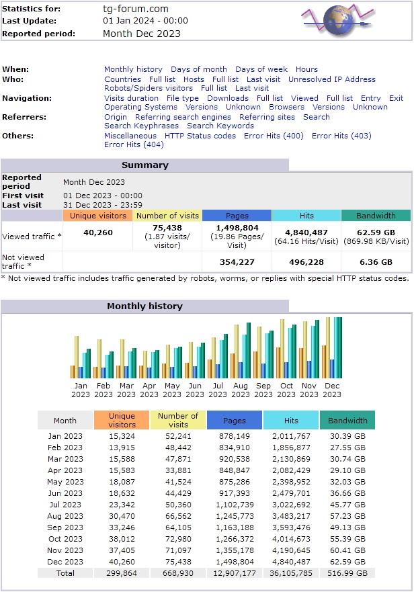Open Days of week statistics
The height and width of the screenshot is (592, 414).
point(261,69)
